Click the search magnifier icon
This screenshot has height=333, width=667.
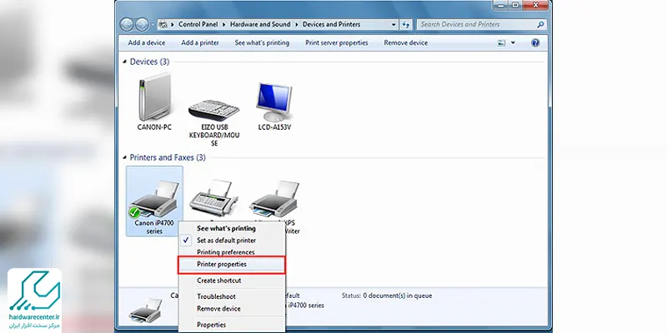coord(540,25)
